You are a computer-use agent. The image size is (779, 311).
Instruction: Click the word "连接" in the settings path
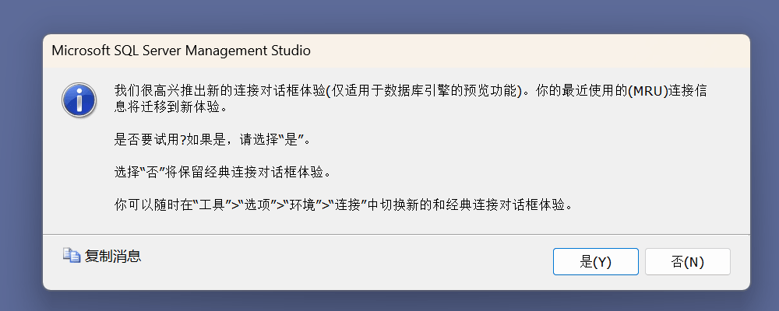coord(347,204)
